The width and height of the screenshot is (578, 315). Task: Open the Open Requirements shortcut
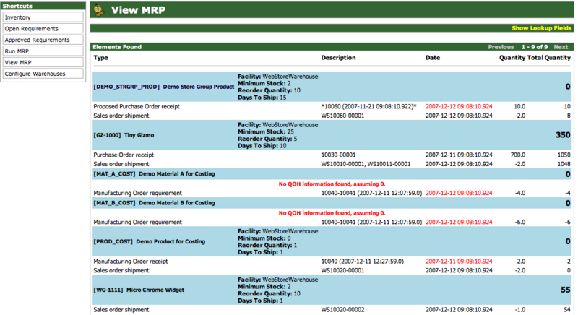click(43, 29)
